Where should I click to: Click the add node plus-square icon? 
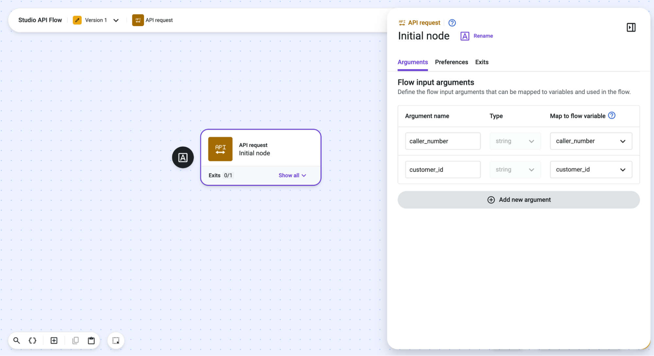pos(54,341)
